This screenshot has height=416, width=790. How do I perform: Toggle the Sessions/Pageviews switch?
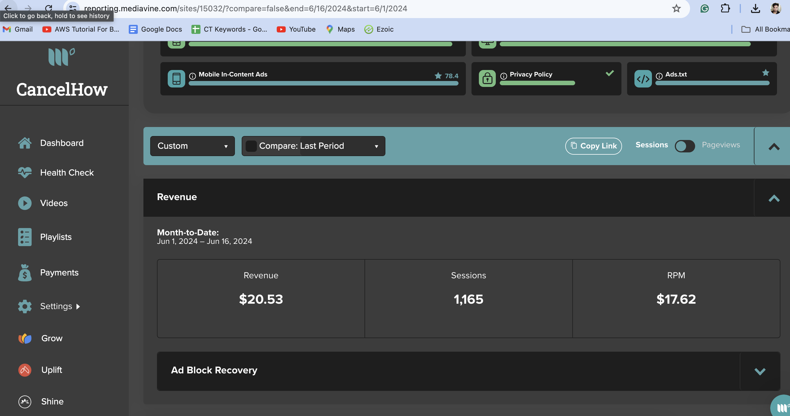[x=685, y=146]
